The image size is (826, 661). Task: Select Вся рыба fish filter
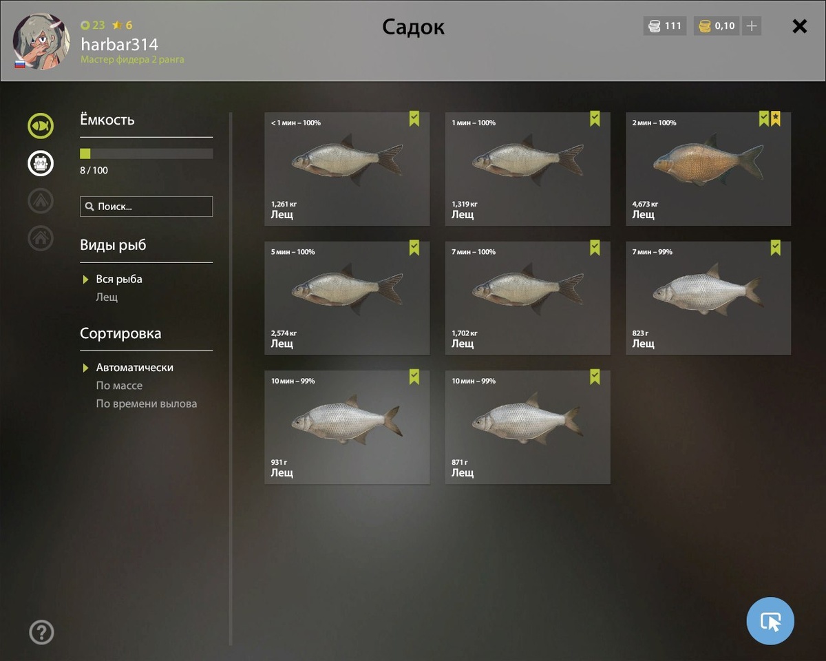click(x=119, y=279)
